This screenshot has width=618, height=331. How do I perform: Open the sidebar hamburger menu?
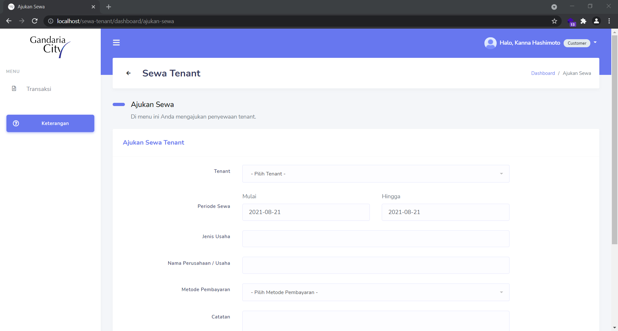[116, 42]
